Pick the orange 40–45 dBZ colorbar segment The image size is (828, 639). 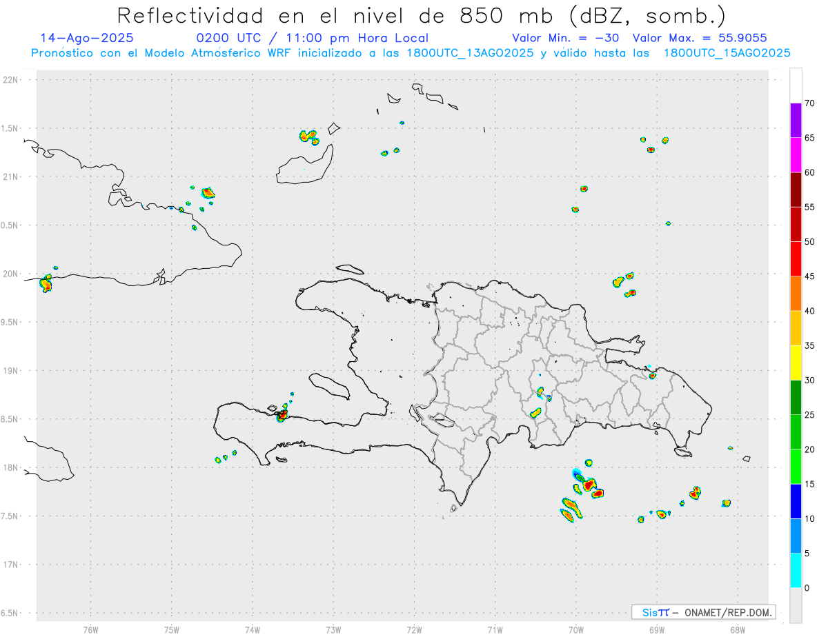click(x=796, y=294)
